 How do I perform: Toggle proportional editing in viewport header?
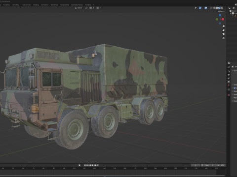pos(97,8)
